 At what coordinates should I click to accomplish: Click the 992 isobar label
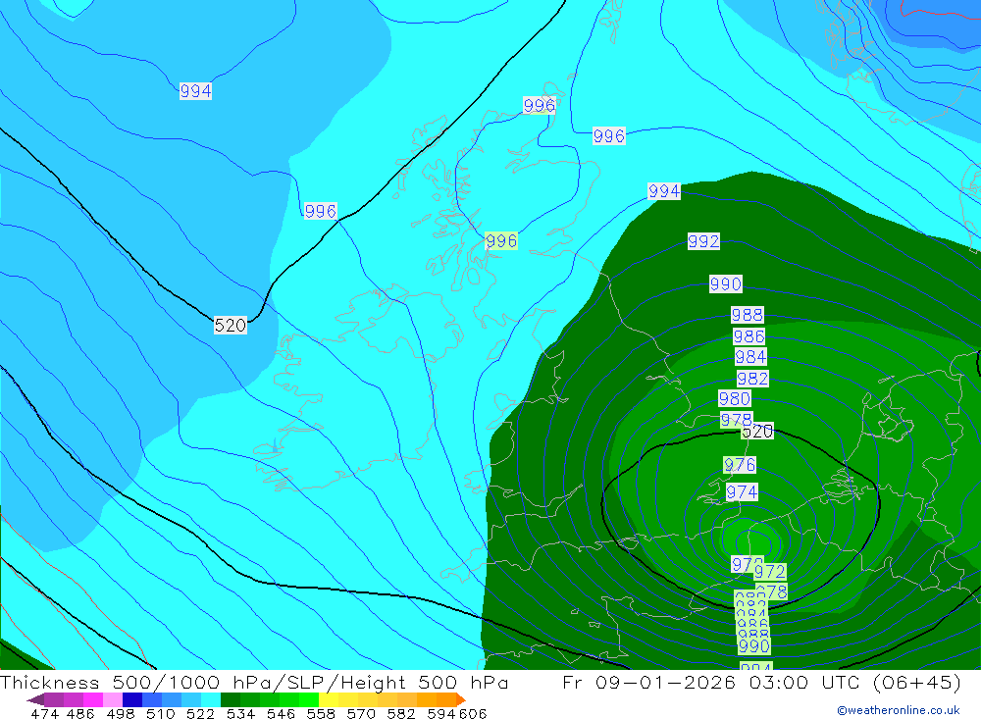[703, 241]
